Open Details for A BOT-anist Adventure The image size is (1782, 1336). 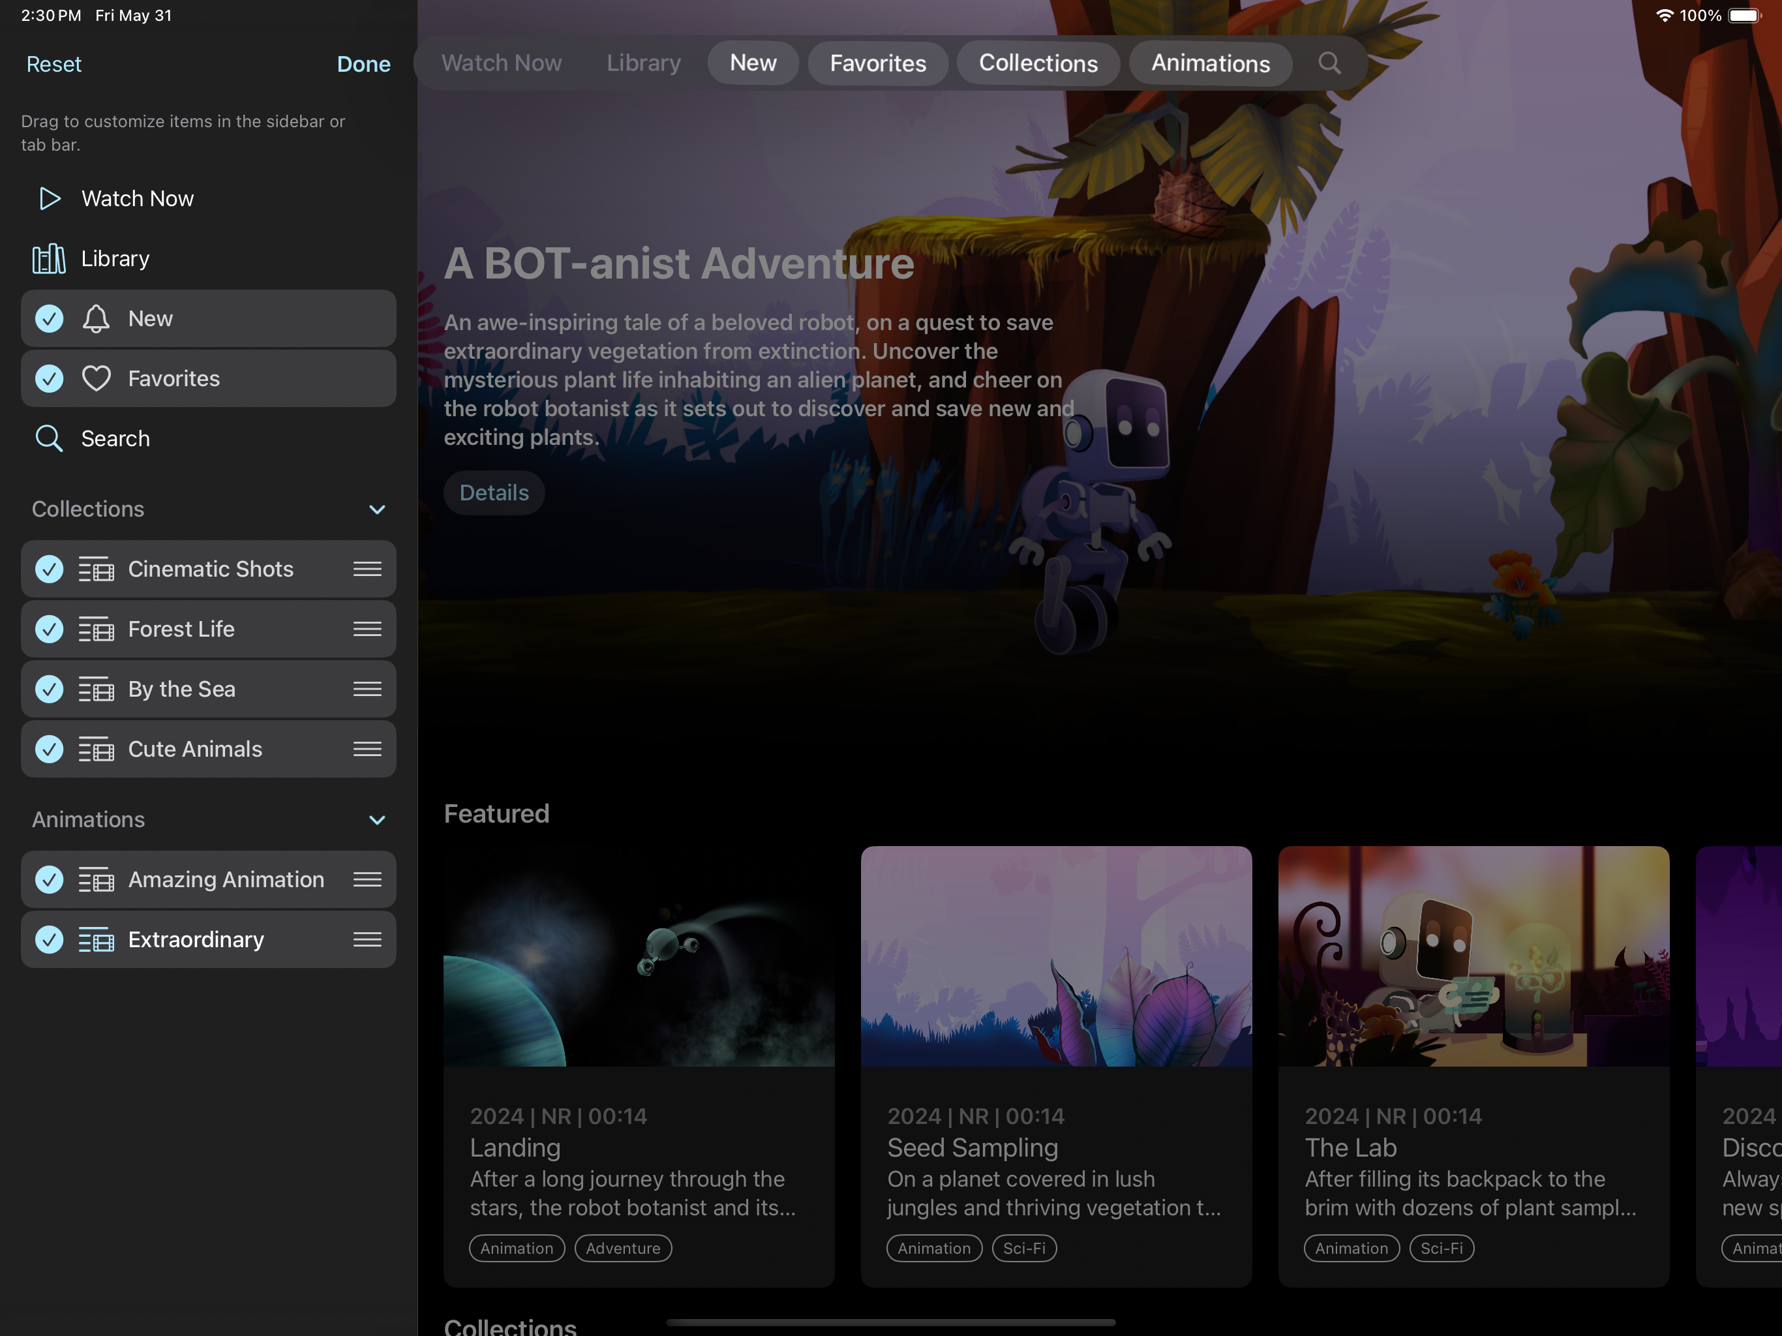coord(494,493)
